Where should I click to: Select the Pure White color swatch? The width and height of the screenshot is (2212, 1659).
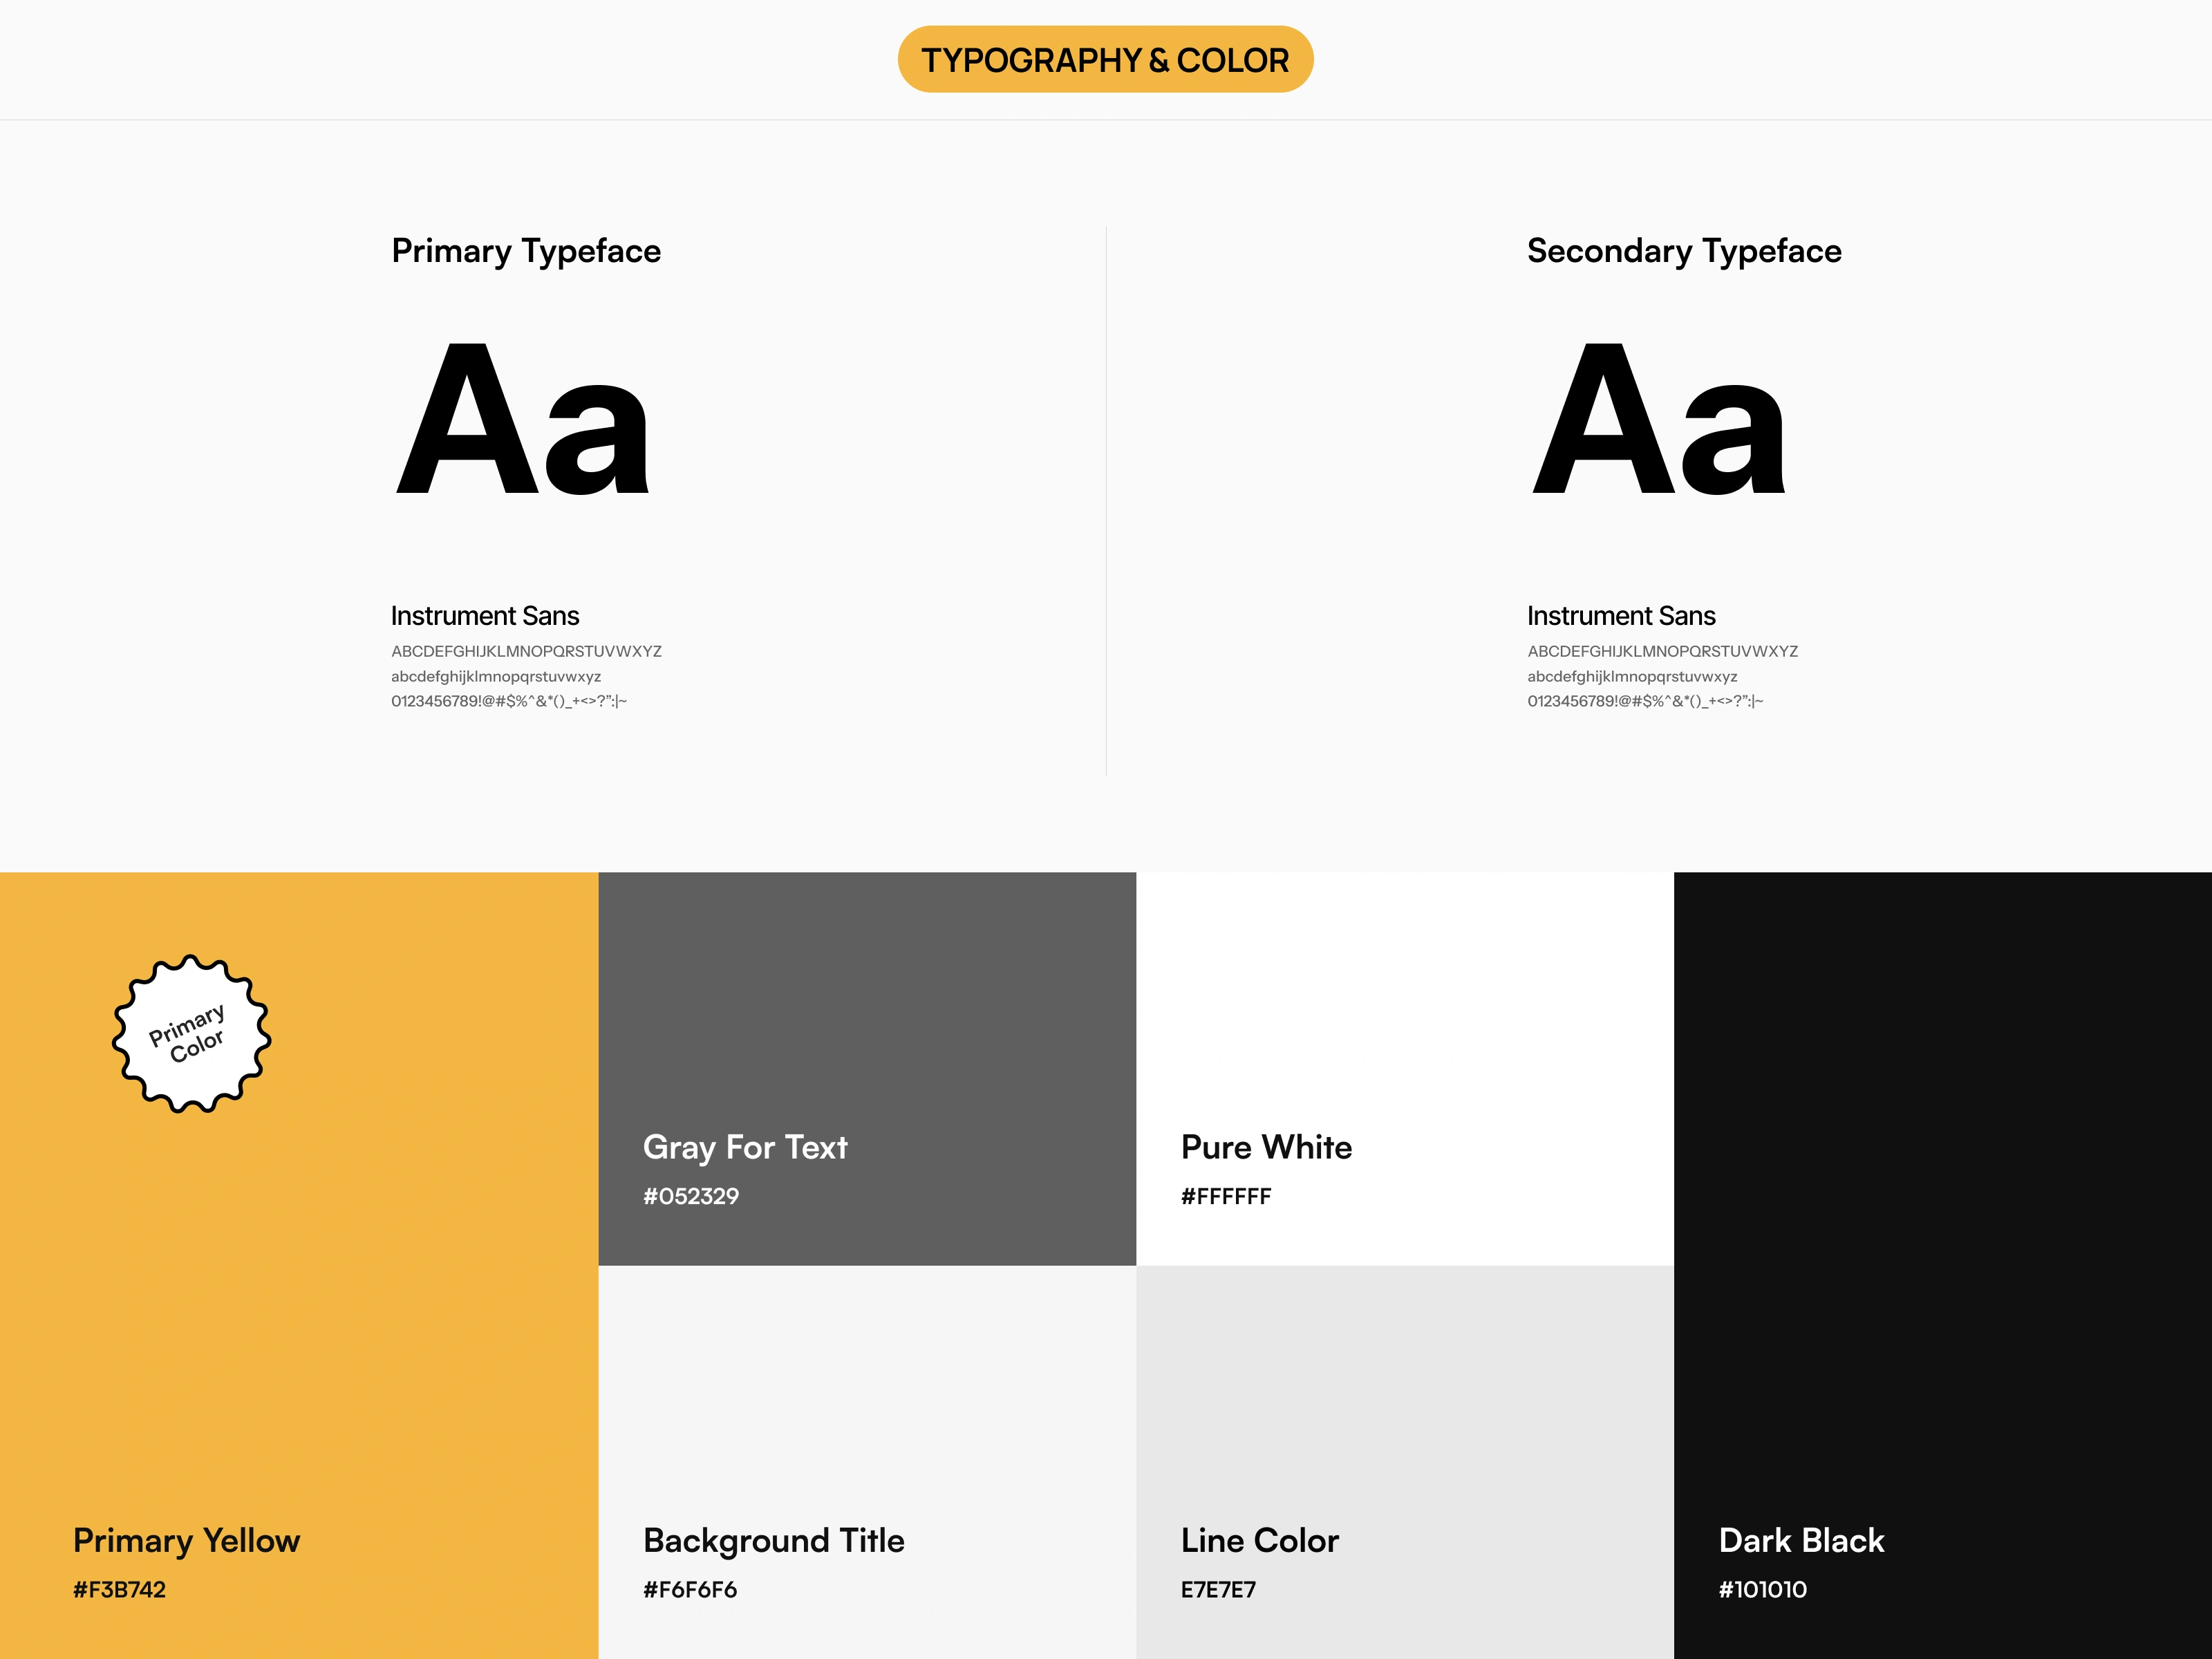pyautogui.click(x=1405, y=1068)
